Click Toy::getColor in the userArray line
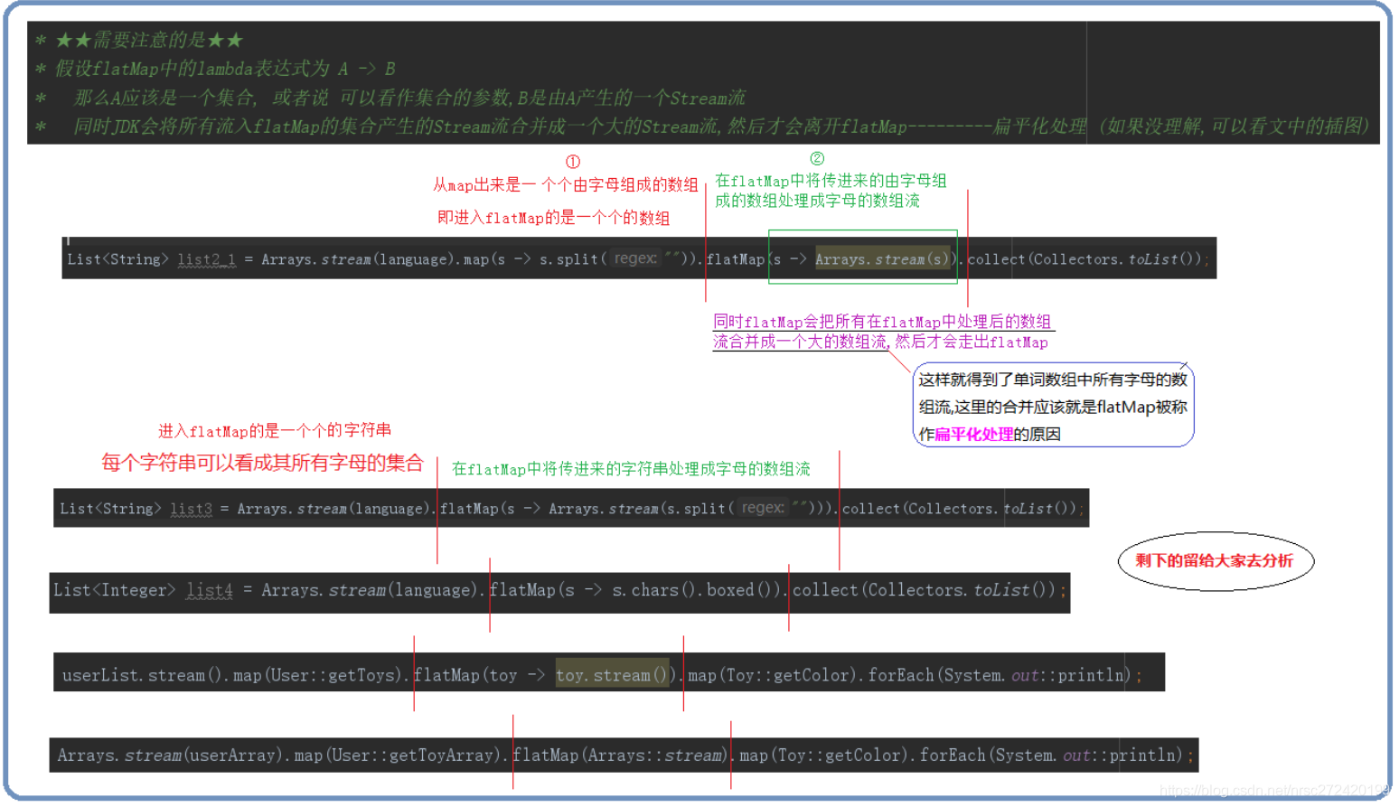 [x=840, y=755]
